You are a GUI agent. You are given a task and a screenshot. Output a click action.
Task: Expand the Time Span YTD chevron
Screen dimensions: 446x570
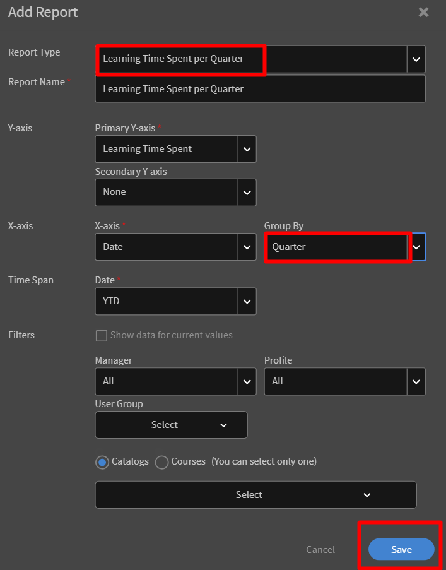click(247, 302)
